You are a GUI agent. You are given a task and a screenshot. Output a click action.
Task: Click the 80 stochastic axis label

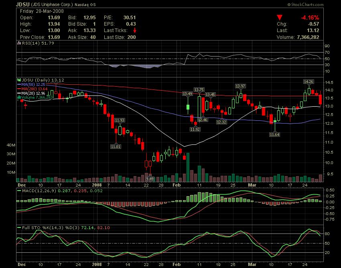[x=327, y=234]
